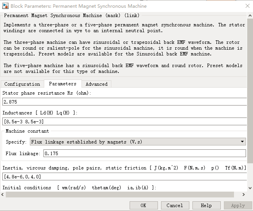Click the Flux linkage value field
Image resolution: width=253 pixels, height=211 pixels.
coord(145,153)
